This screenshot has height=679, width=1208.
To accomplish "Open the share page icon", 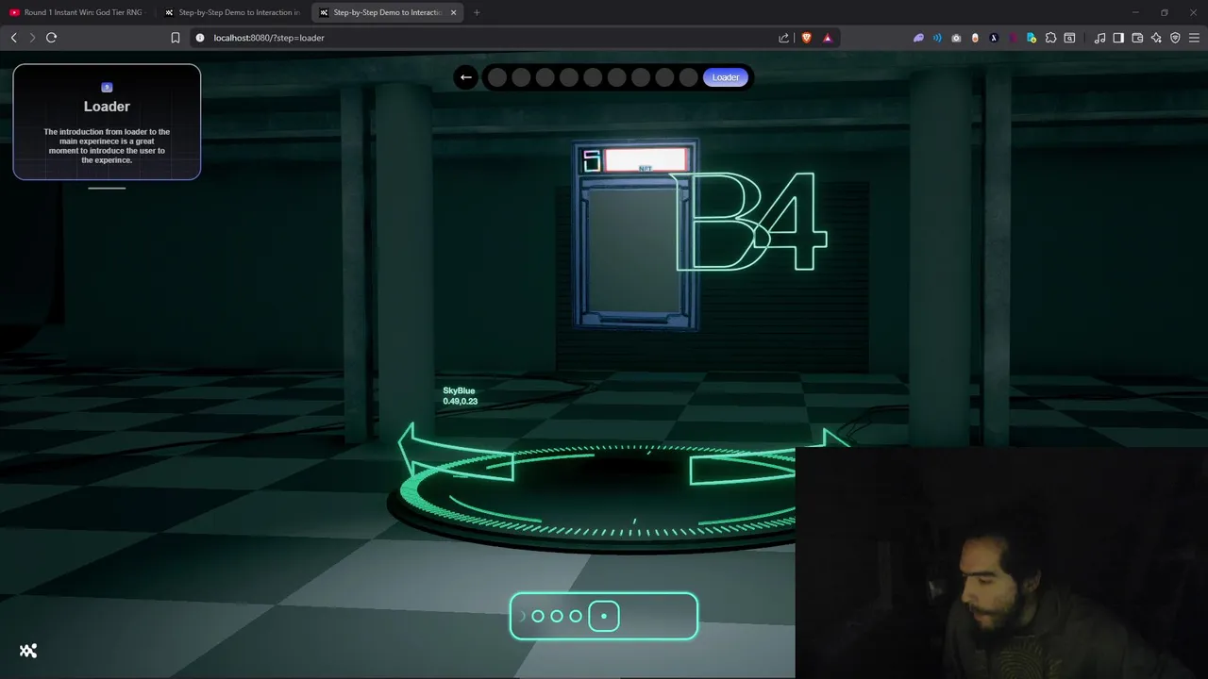I will click(783, 38).
